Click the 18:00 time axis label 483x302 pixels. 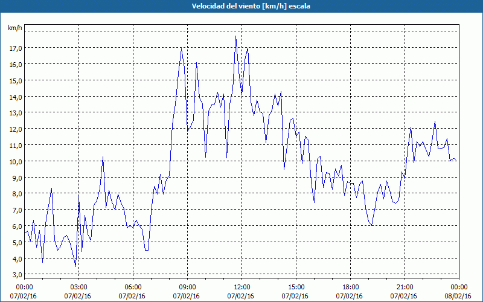click(x=351, y=288)
